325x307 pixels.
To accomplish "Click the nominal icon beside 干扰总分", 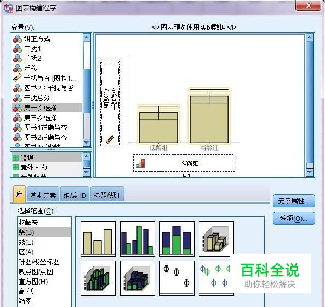I will coord(18,98).
